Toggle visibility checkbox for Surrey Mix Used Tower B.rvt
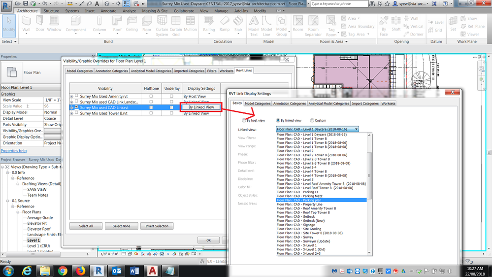Screen dimensions: 492x277 pyautogui.click(x=76, y=113)
